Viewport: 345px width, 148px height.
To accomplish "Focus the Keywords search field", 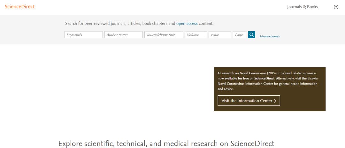I will click(83, 35).
